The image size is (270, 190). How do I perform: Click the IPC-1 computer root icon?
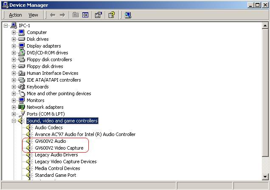point(14,26)
